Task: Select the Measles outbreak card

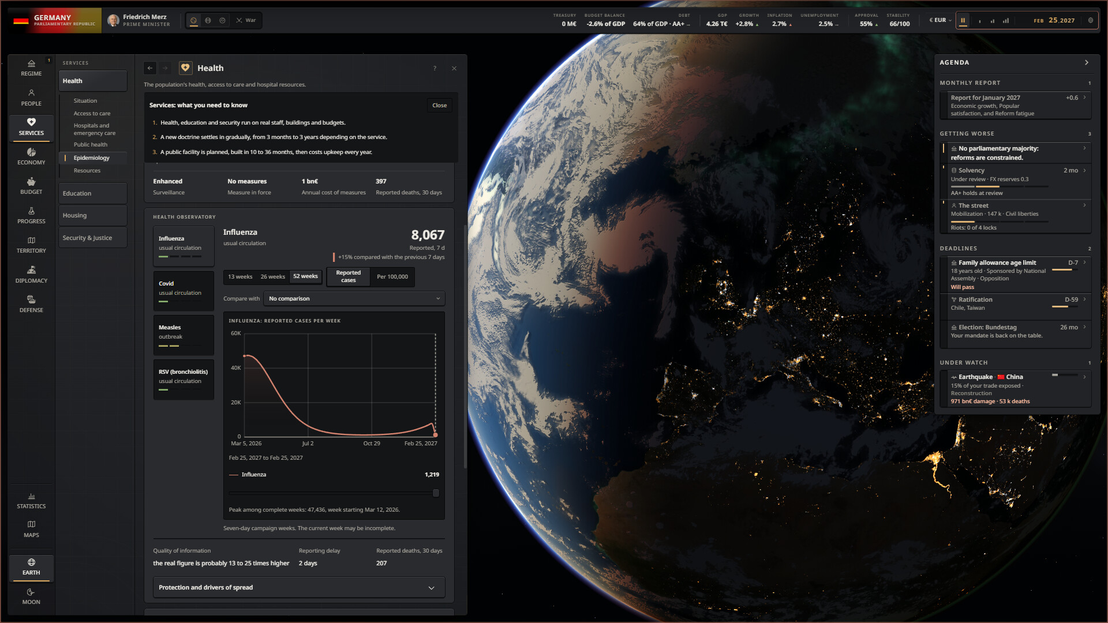Action: click(x=184, y=335)
